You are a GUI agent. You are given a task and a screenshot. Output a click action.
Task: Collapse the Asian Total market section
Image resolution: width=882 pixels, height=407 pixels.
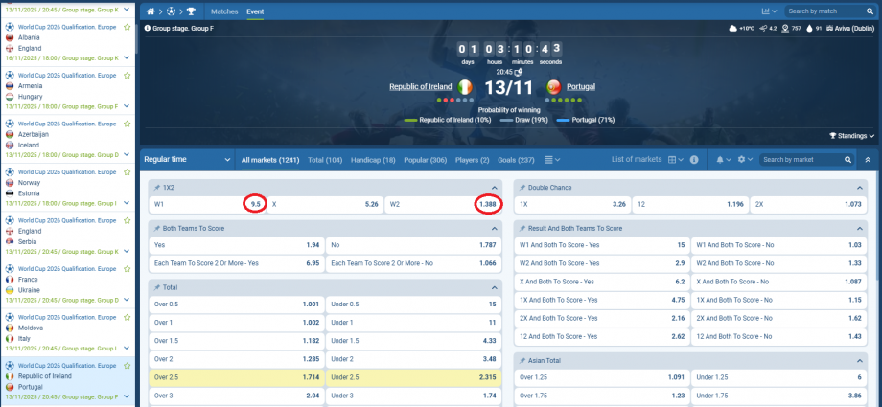coord(860,360)
